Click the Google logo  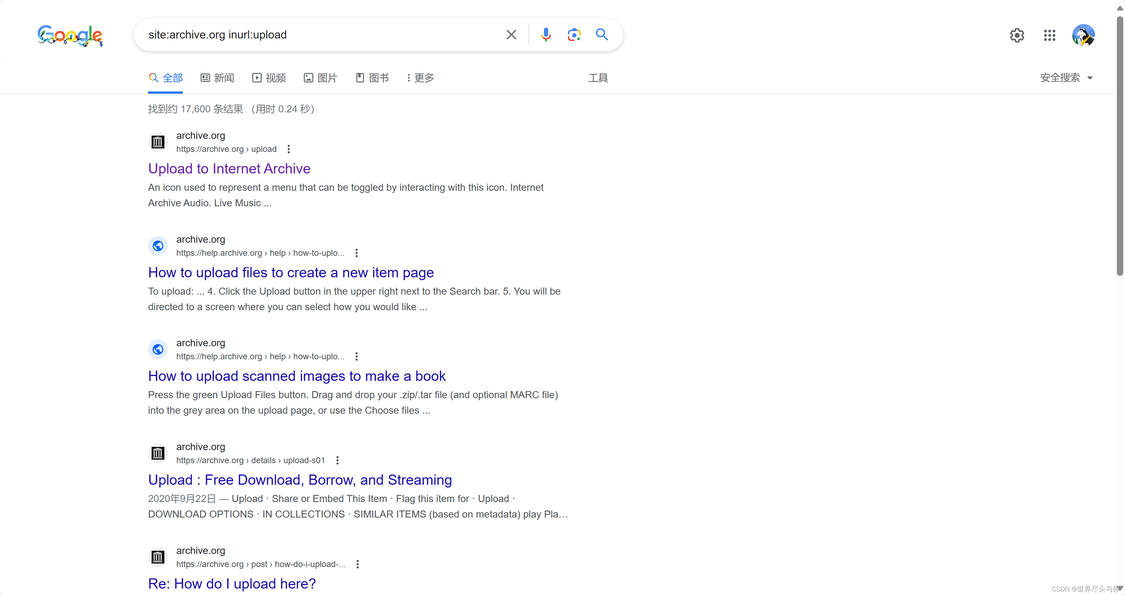coord(70,36)
